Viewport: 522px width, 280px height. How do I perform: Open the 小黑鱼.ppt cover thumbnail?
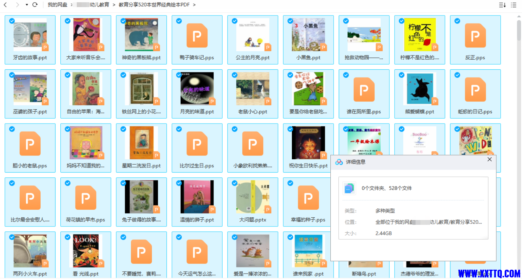tap(308, 35)
